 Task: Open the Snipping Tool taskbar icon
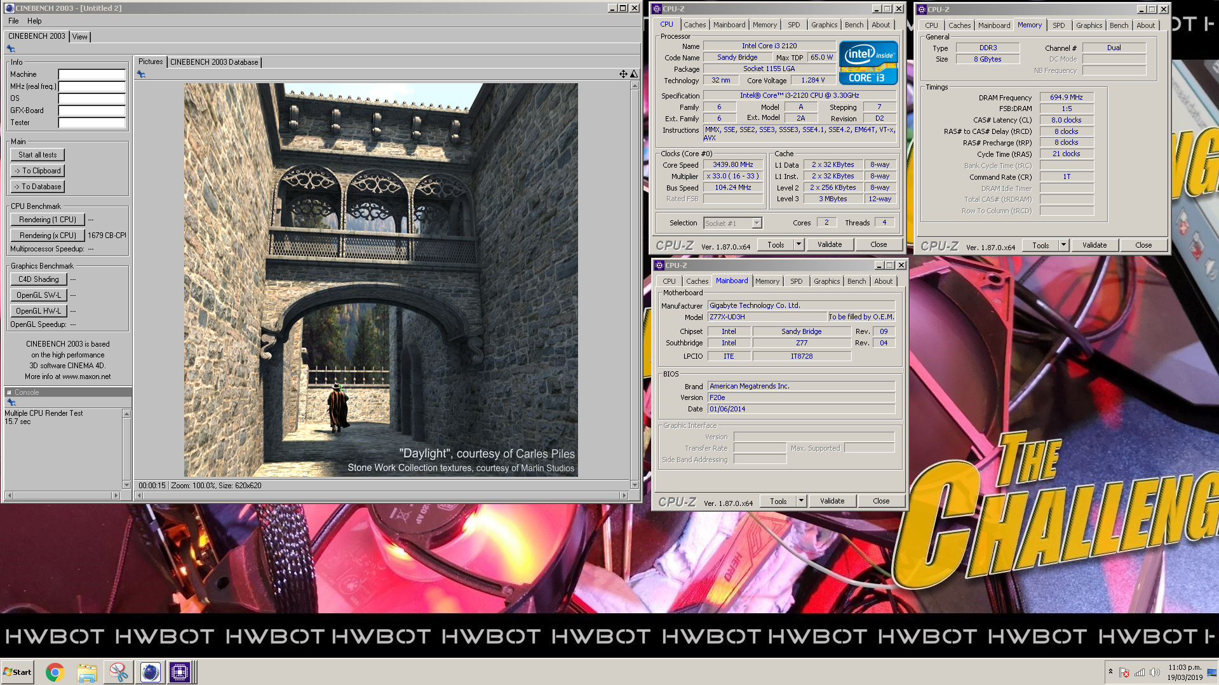click(x=119, y=672)
